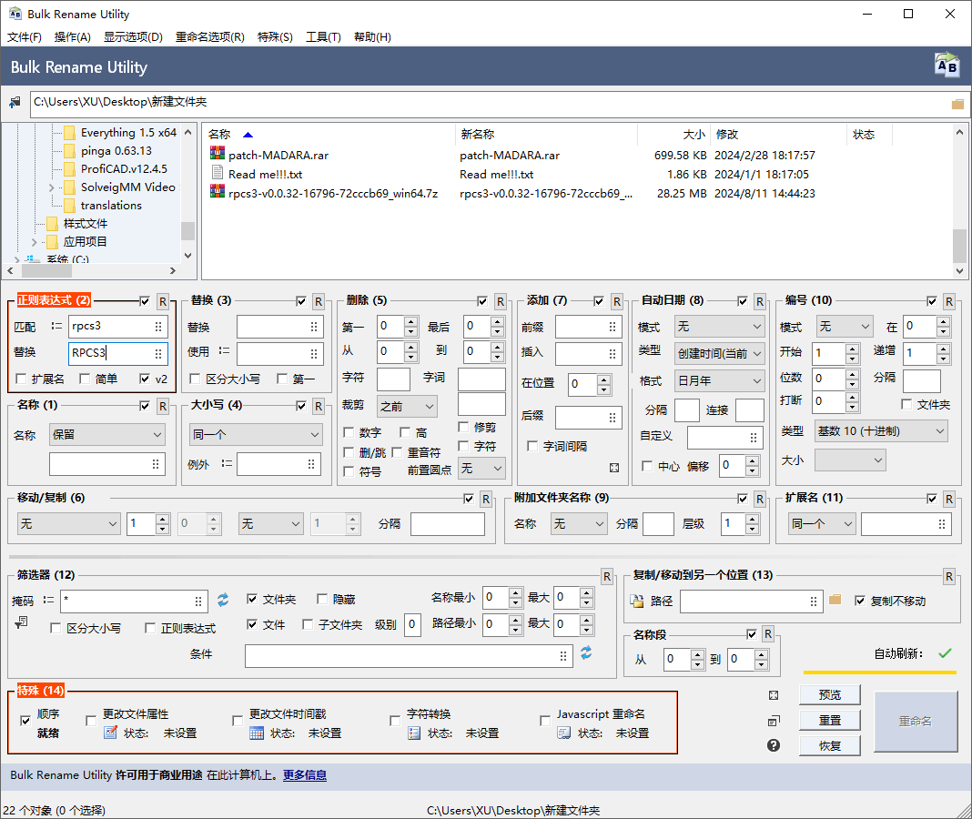
Task: Click the large 重命名 button
Action: 916,721
